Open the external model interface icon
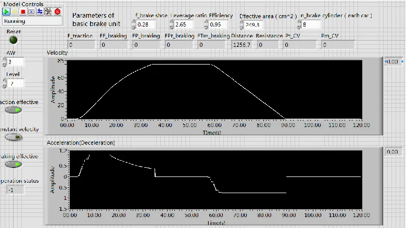Viewport: 406px width, 228px height. (31, 11)
